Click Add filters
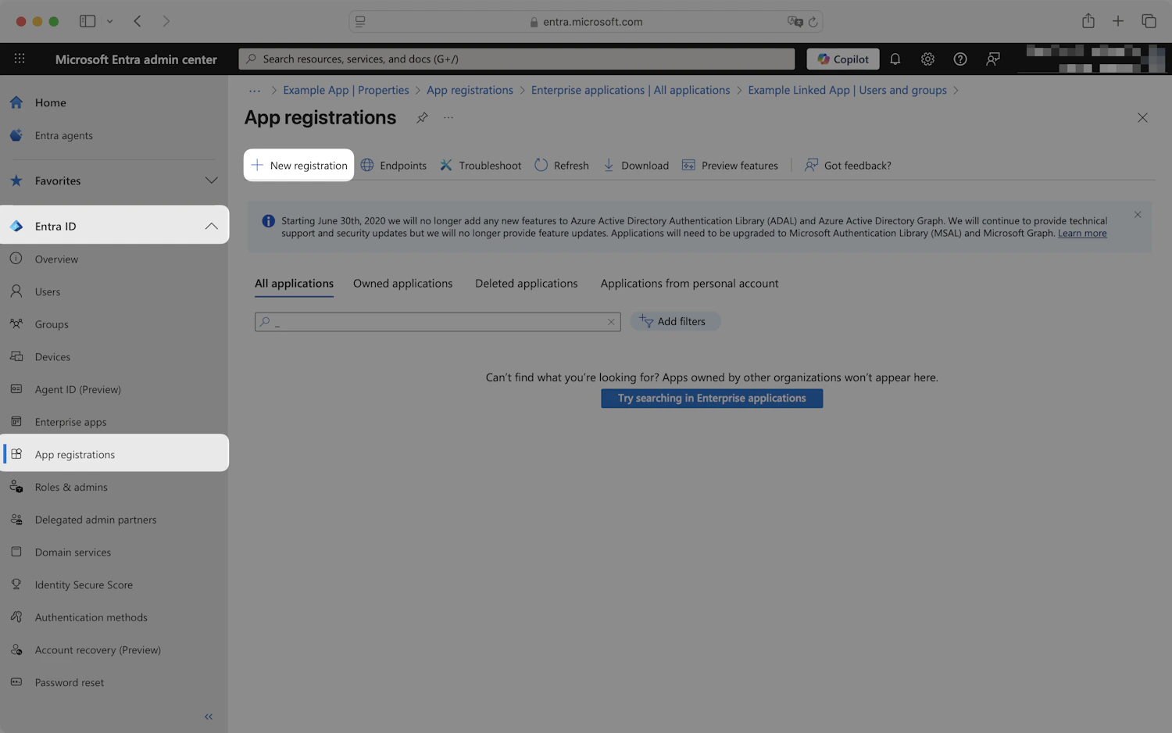 tap(674, 321)
